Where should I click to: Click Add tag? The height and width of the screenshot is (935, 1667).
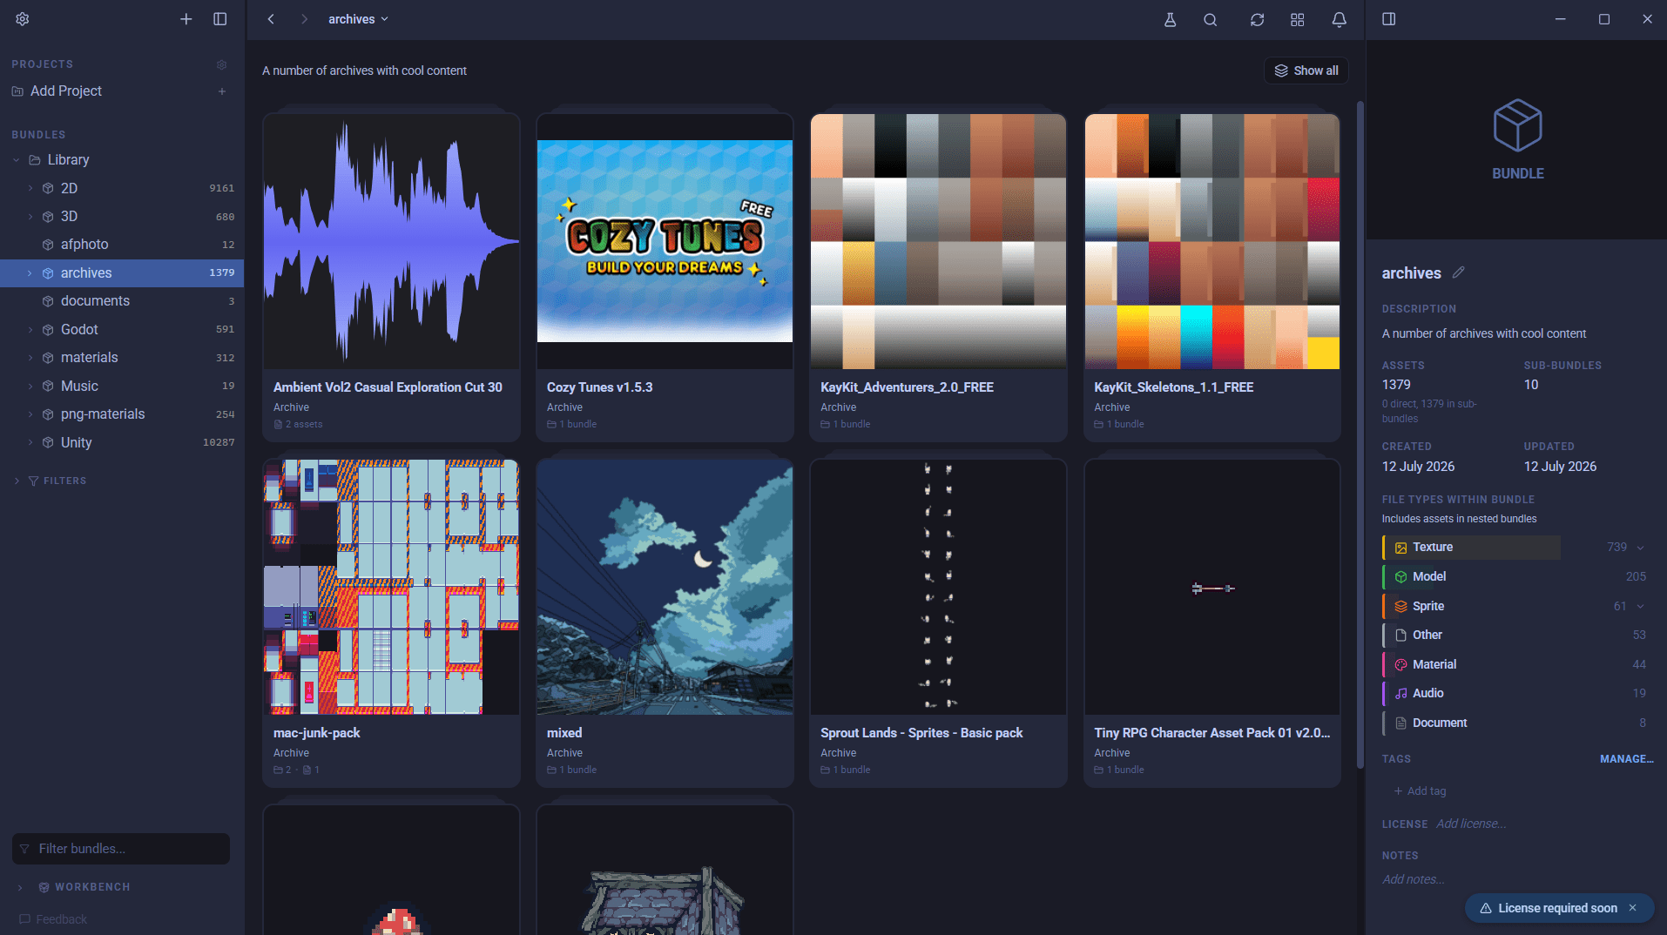[1420, 791]
